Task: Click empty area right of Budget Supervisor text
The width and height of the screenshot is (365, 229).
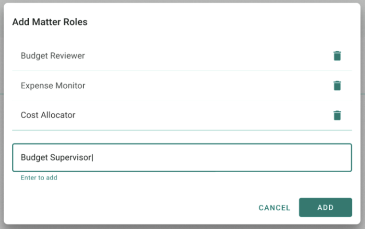Action: tap(221, 158)
